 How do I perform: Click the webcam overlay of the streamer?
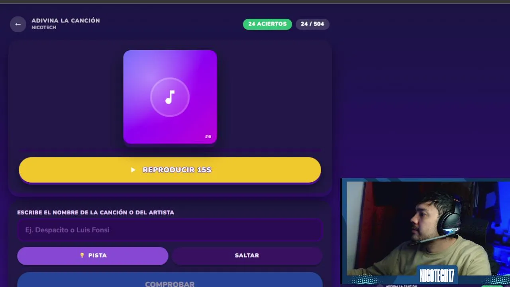426,231
